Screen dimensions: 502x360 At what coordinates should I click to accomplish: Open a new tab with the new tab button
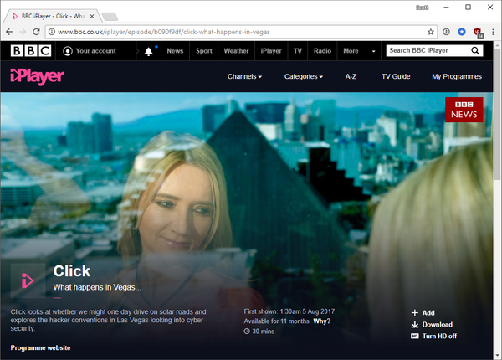[x=110, y=17]
